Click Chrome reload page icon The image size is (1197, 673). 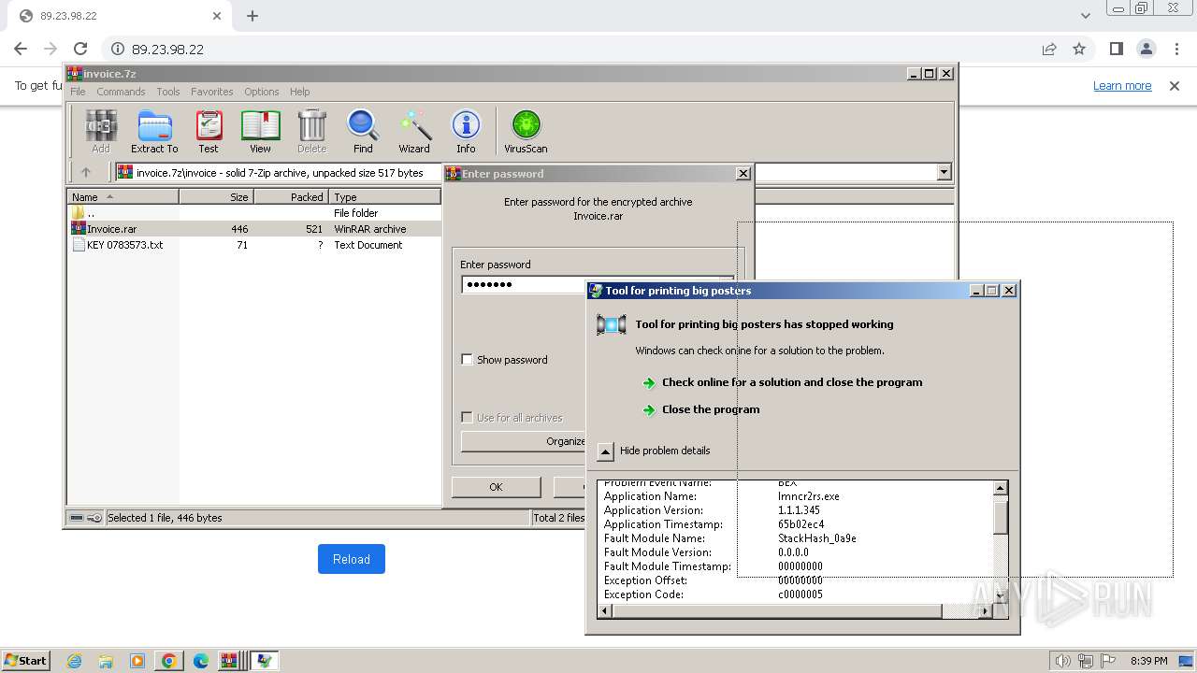tap(80, 49)
